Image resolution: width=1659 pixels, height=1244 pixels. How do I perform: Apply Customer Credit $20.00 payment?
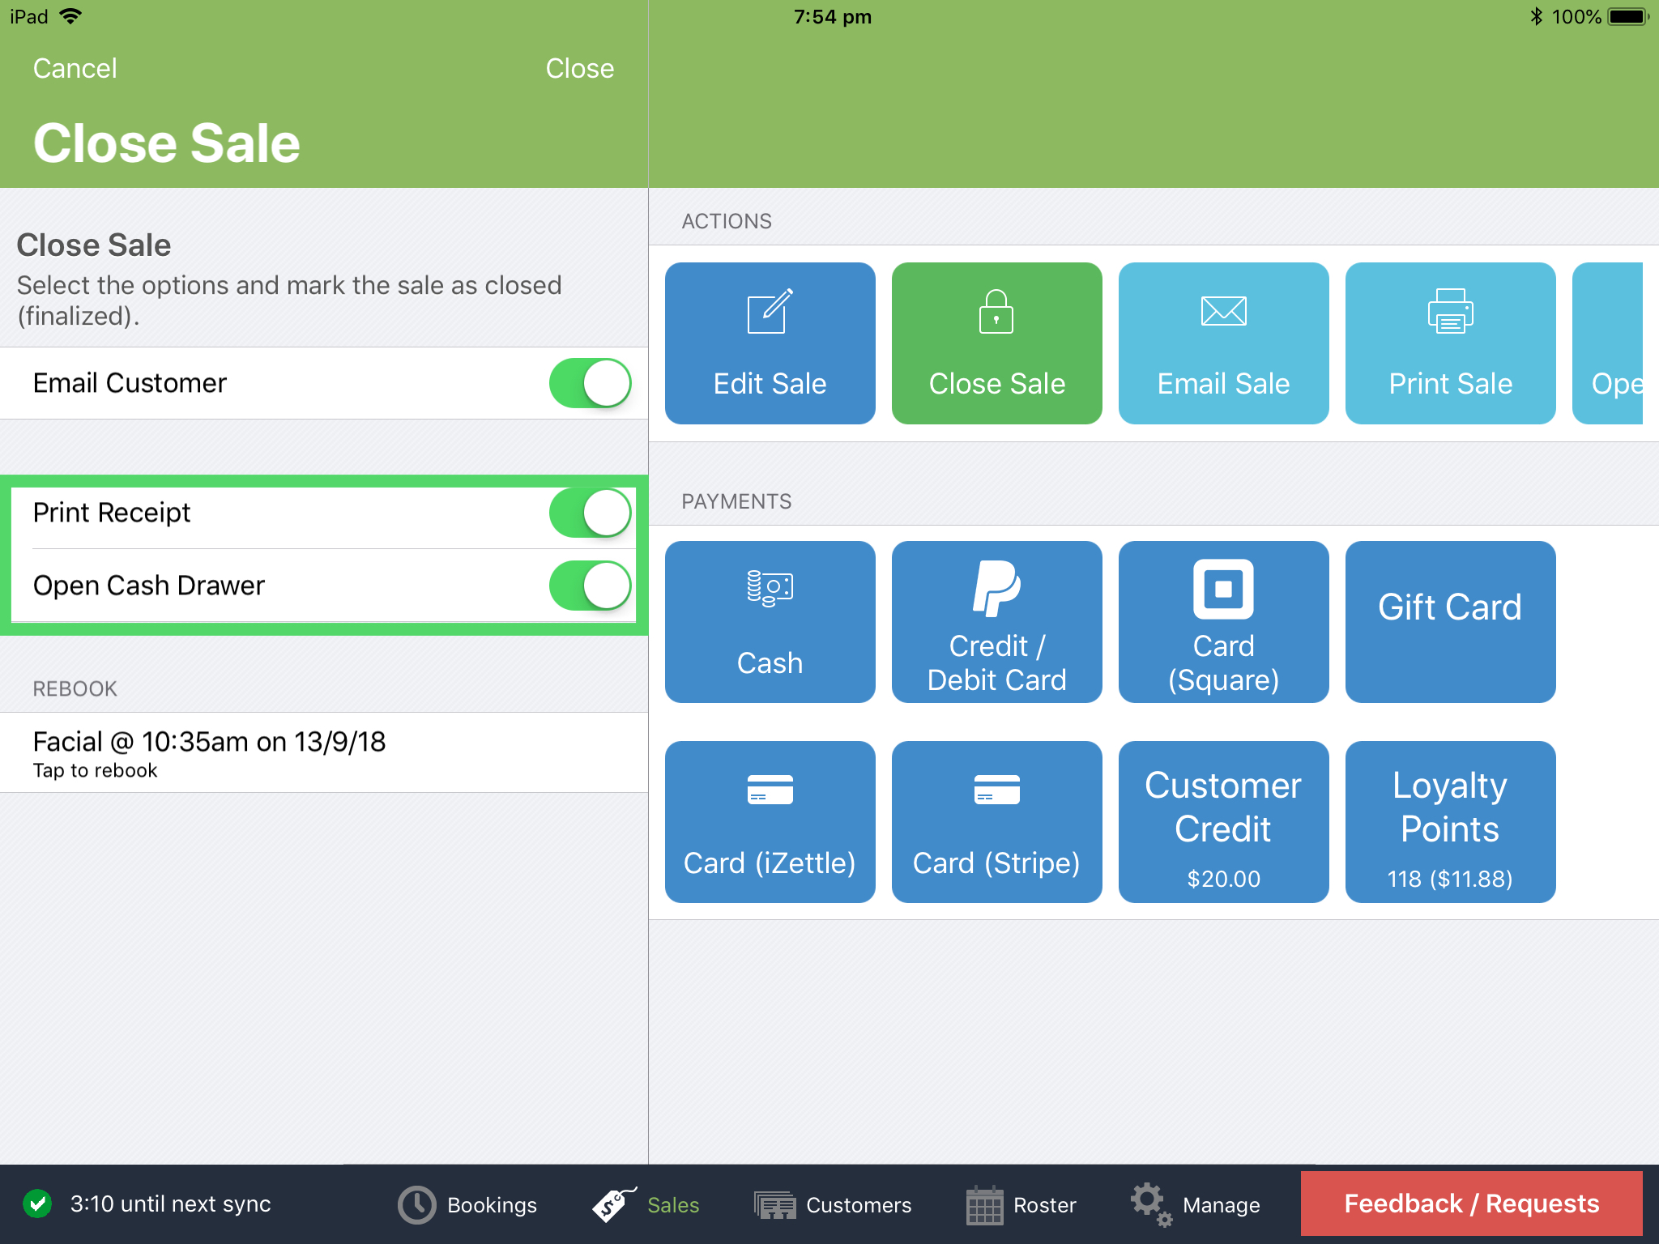[x=1223, y=821]
